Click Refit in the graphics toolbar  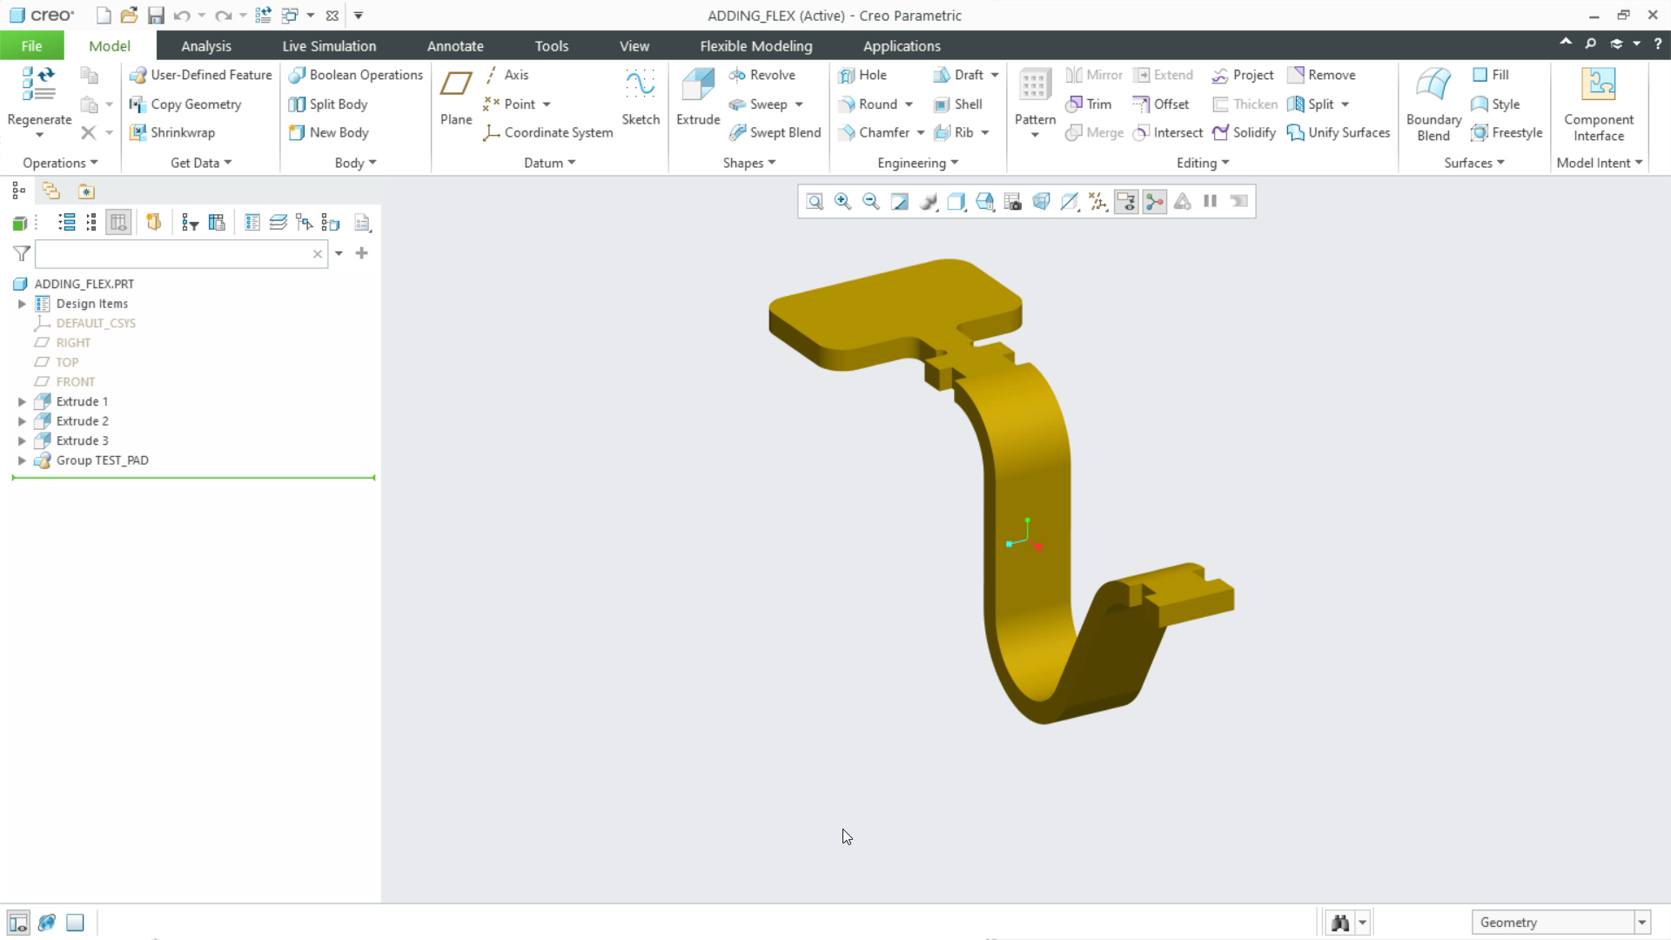(815, 202)
